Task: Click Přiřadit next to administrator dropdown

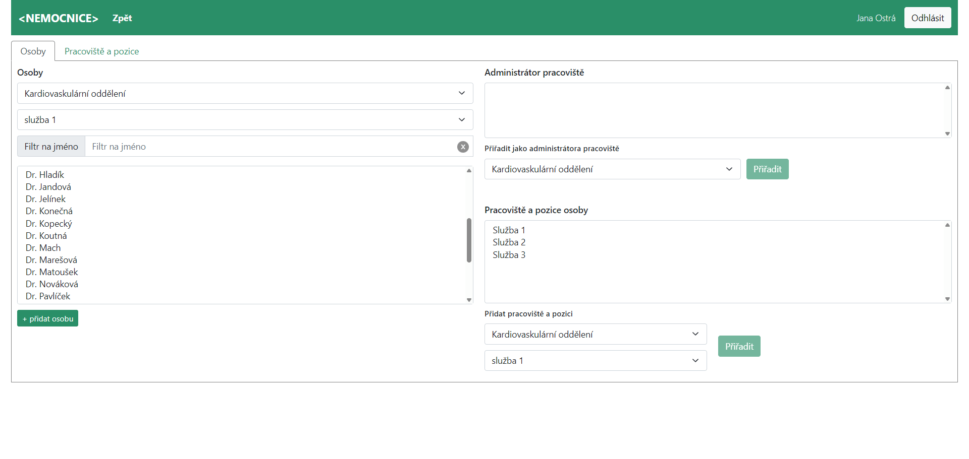Action: pyautogui.click(x=767, y=169)
